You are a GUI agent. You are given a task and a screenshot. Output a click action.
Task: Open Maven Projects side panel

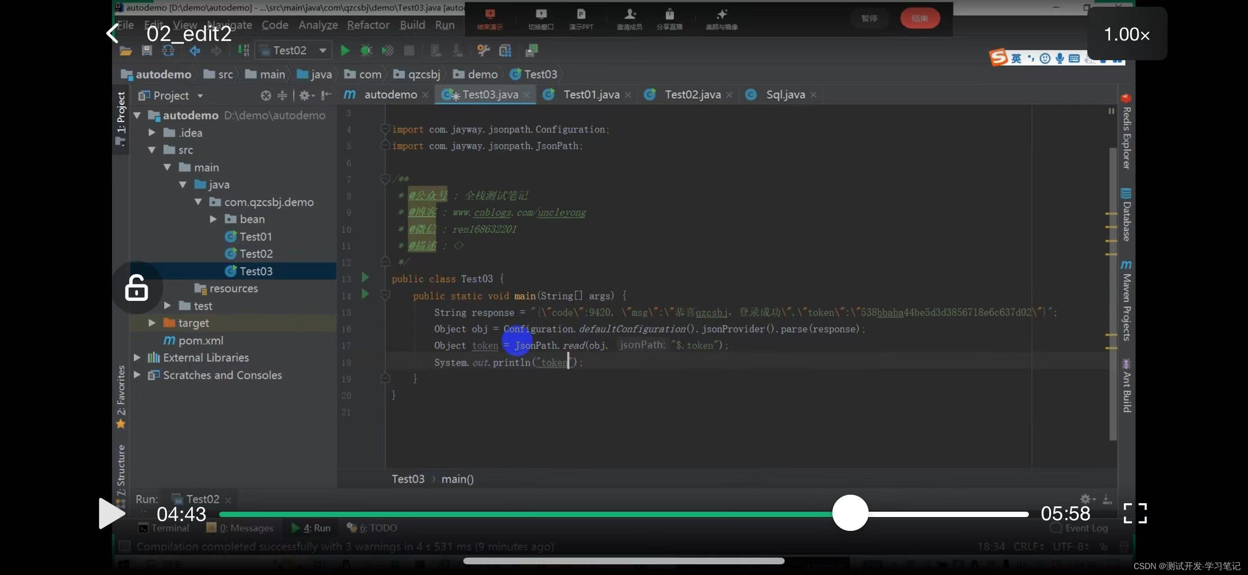(x=1126, y=301)
